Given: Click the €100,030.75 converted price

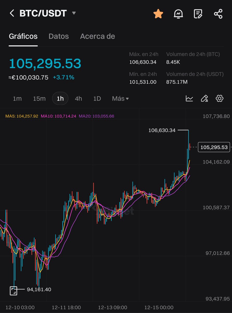Looking at the screenshot, I should pyautogui.click(x=28, y=77).
